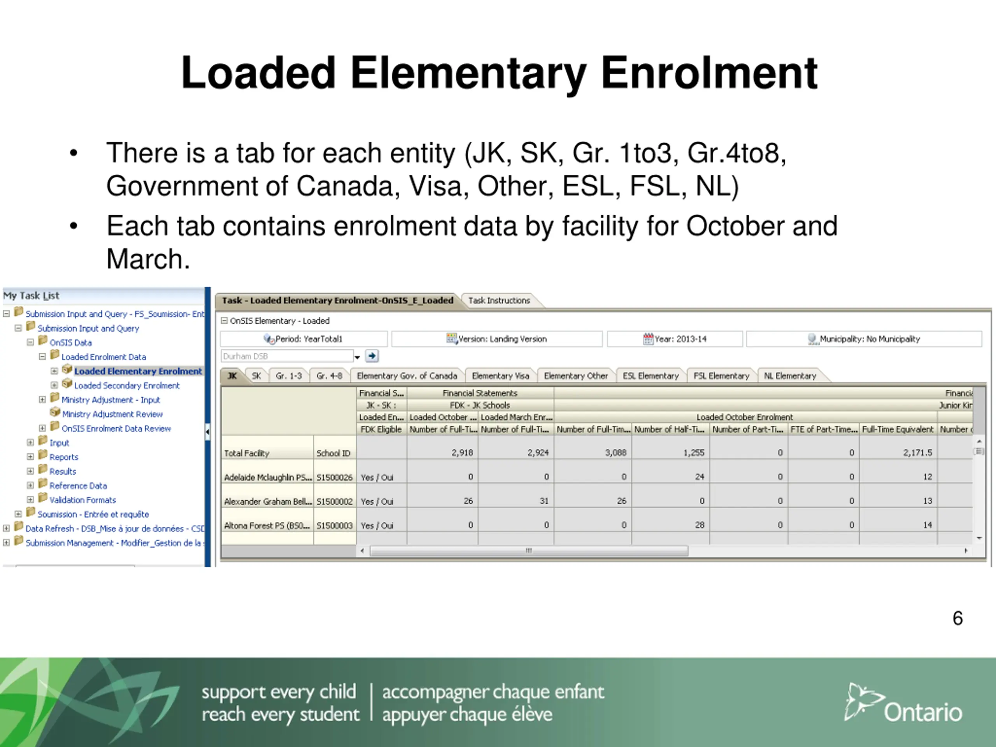Click the Loaded Secondary Enrolment task icon
This screenshot has width=996, height=747.
67,384
